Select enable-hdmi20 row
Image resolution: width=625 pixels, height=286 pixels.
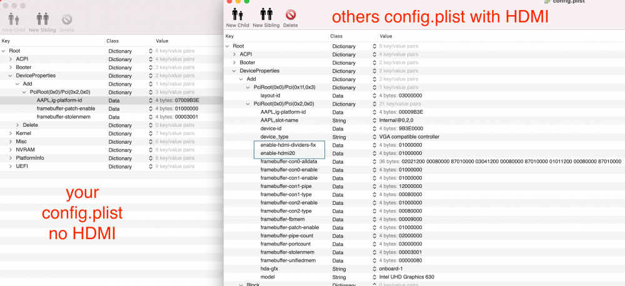pos(424,154)
